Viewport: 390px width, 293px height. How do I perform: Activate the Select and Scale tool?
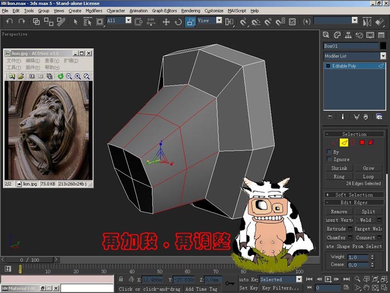coord(191,22)
